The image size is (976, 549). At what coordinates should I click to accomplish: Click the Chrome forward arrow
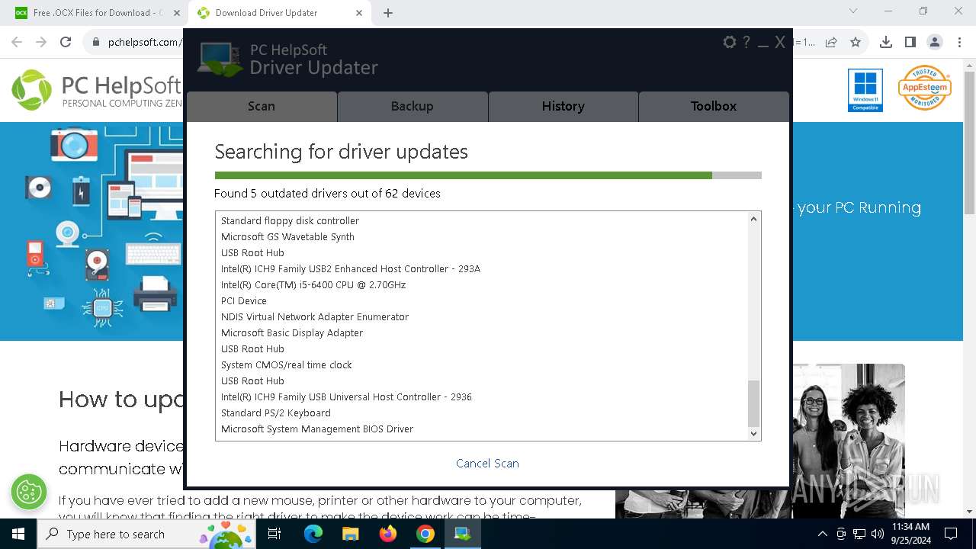[41, 42]
